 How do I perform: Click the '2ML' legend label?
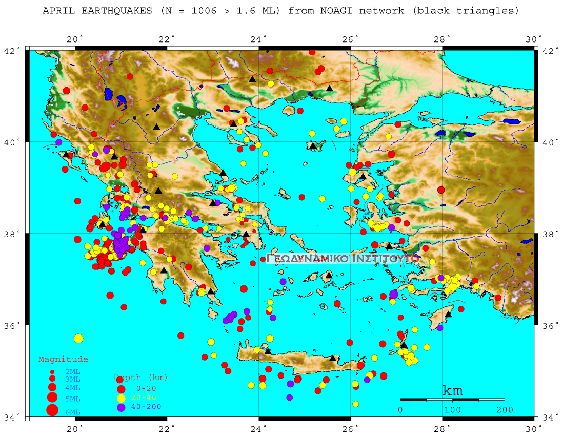tap(72, 372)
